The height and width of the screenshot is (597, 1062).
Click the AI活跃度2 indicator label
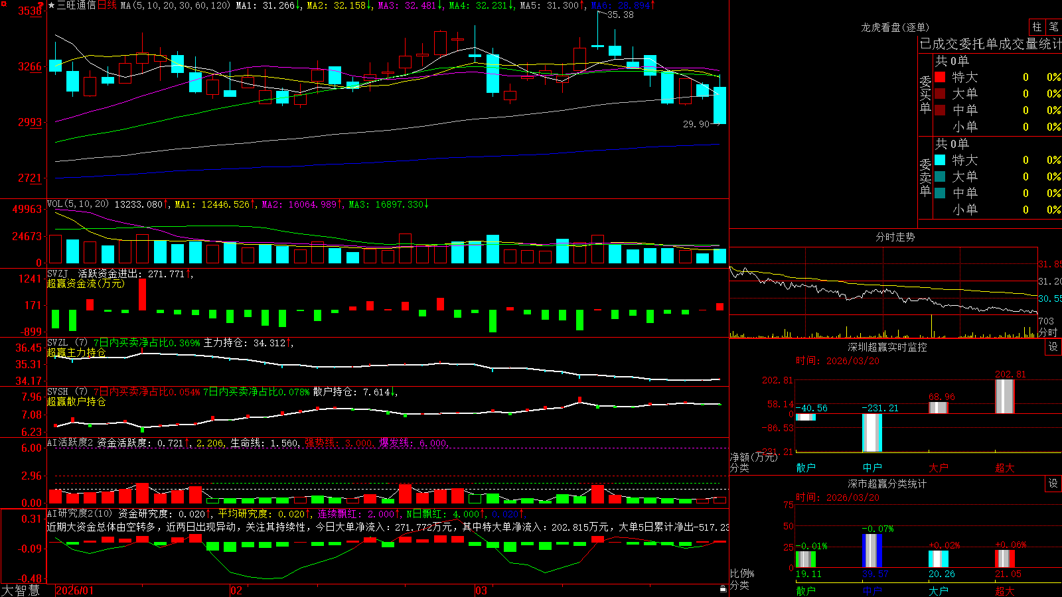click(70, 442)
